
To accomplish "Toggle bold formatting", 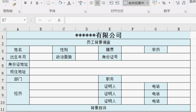I will pyautogui.click(x=25, y=3).
